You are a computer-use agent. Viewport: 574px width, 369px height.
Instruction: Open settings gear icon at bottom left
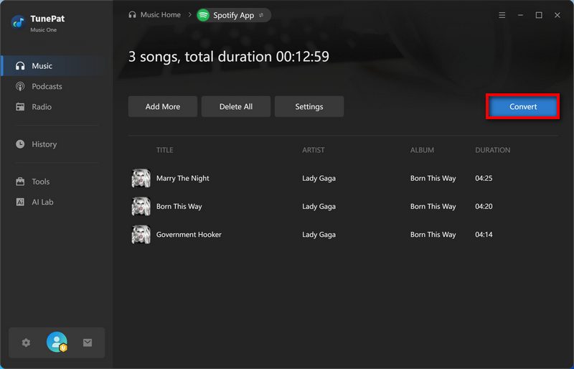point(26,342)
